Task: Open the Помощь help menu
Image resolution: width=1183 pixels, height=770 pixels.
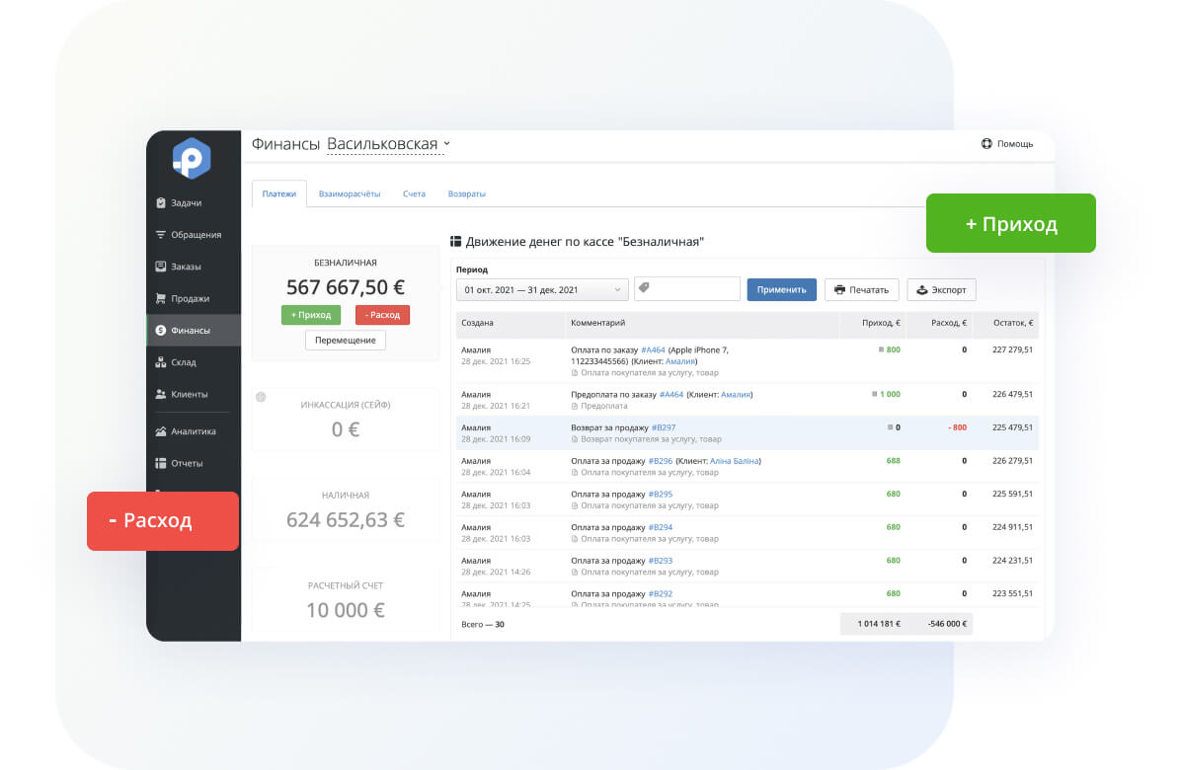Action: point(1007,143)
